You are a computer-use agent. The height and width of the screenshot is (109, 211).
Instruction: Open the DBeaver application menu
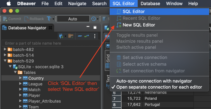click(x=27, y=4)
